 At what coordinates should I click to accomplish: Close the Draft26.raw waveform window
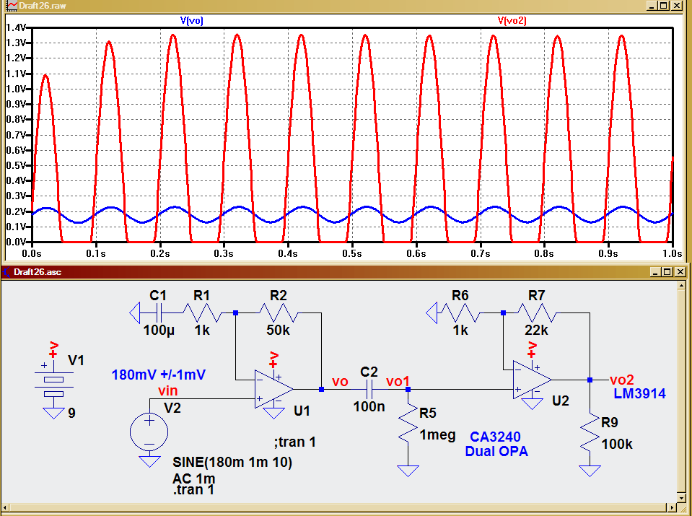(x=677, y=6)
